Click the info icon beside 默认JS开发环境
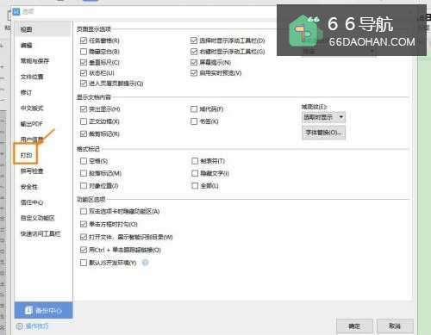 tap(146, 263)
